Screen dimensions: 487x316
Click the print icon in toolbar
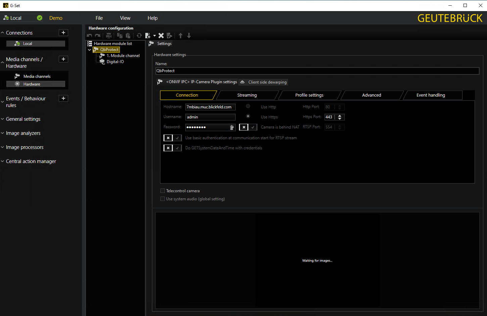tap(109, 36)
